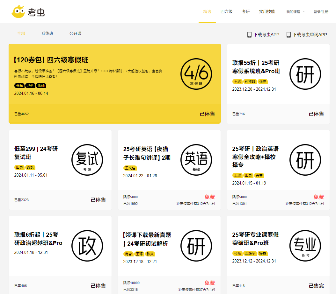
Task: Select the 考研 navigation tab
Action: 246,11
